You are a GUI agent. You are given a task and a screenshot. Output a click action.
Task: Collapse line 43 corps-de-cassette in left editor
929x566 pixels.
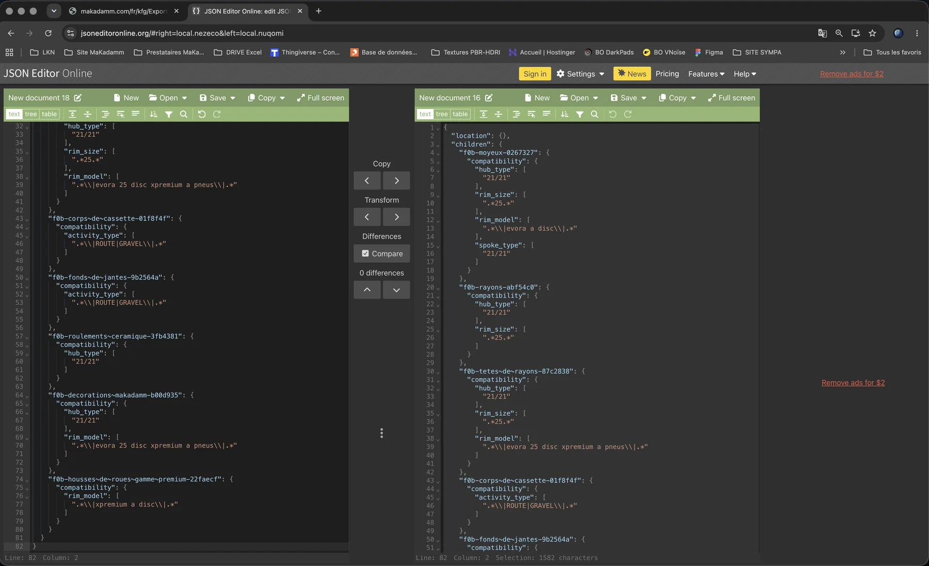click(27, 219)
